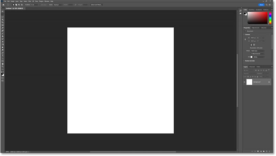Image resolution: width=276 pixels, height=156 pixels.
Task: Select the Crop tool
Action: 3,22
